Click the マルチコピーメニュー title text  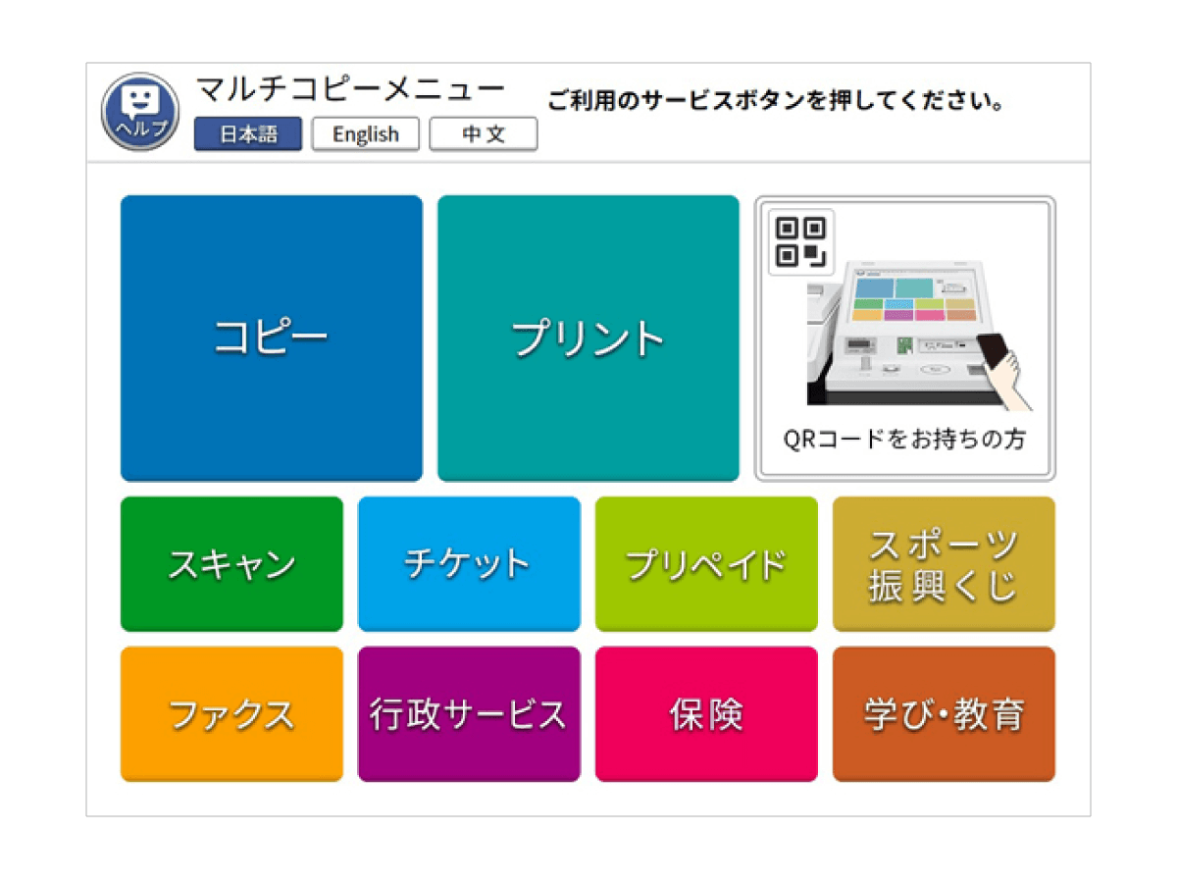click(x=350, y=90)
